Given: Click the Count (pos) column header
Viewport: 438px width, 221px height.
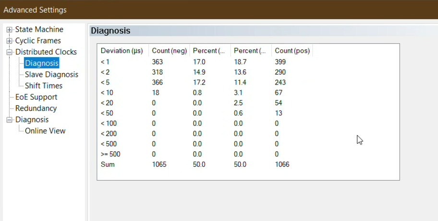Looking at the screenshot, I should [x=292, y=51].
